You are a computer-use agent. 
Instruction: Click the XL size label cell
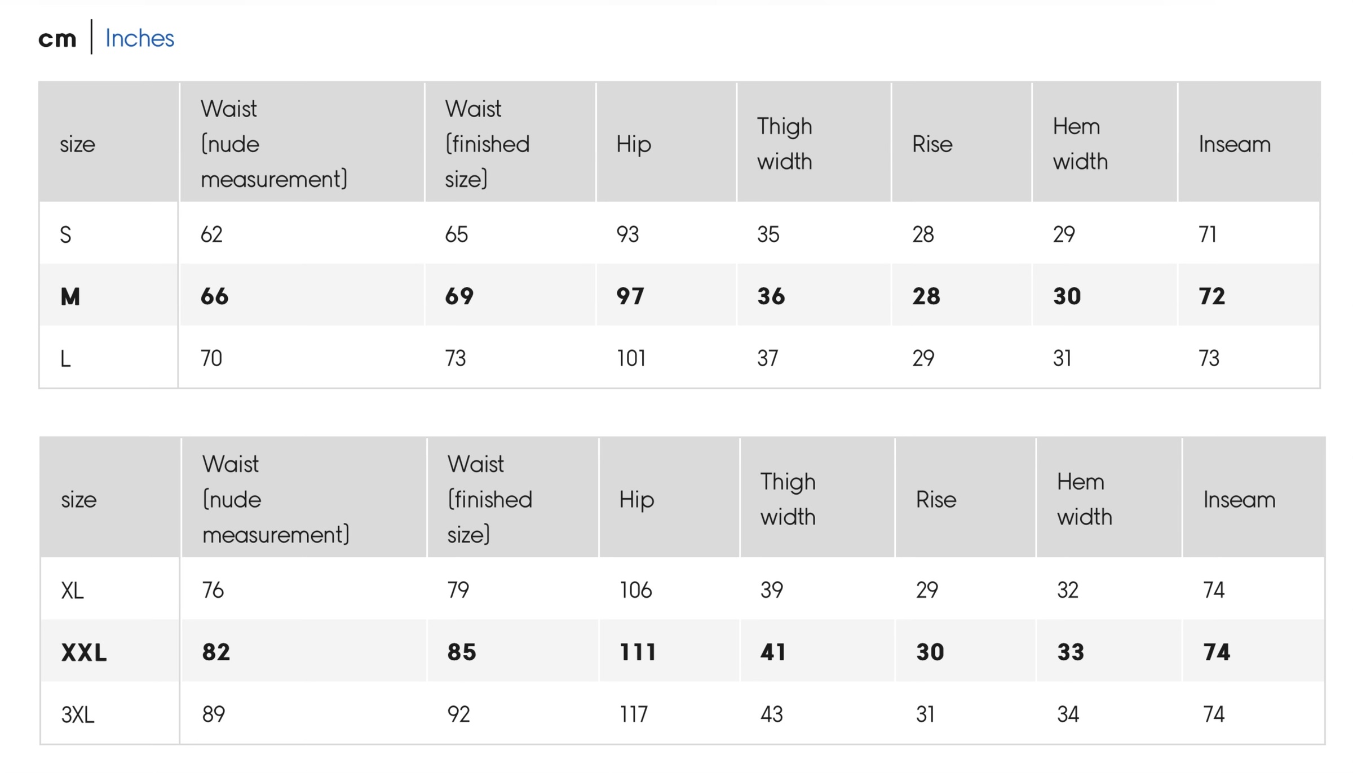click(73, 590)
